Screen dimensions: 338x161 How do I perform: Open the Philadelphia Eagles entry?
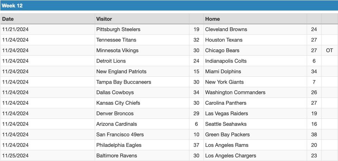coord(119,145)
